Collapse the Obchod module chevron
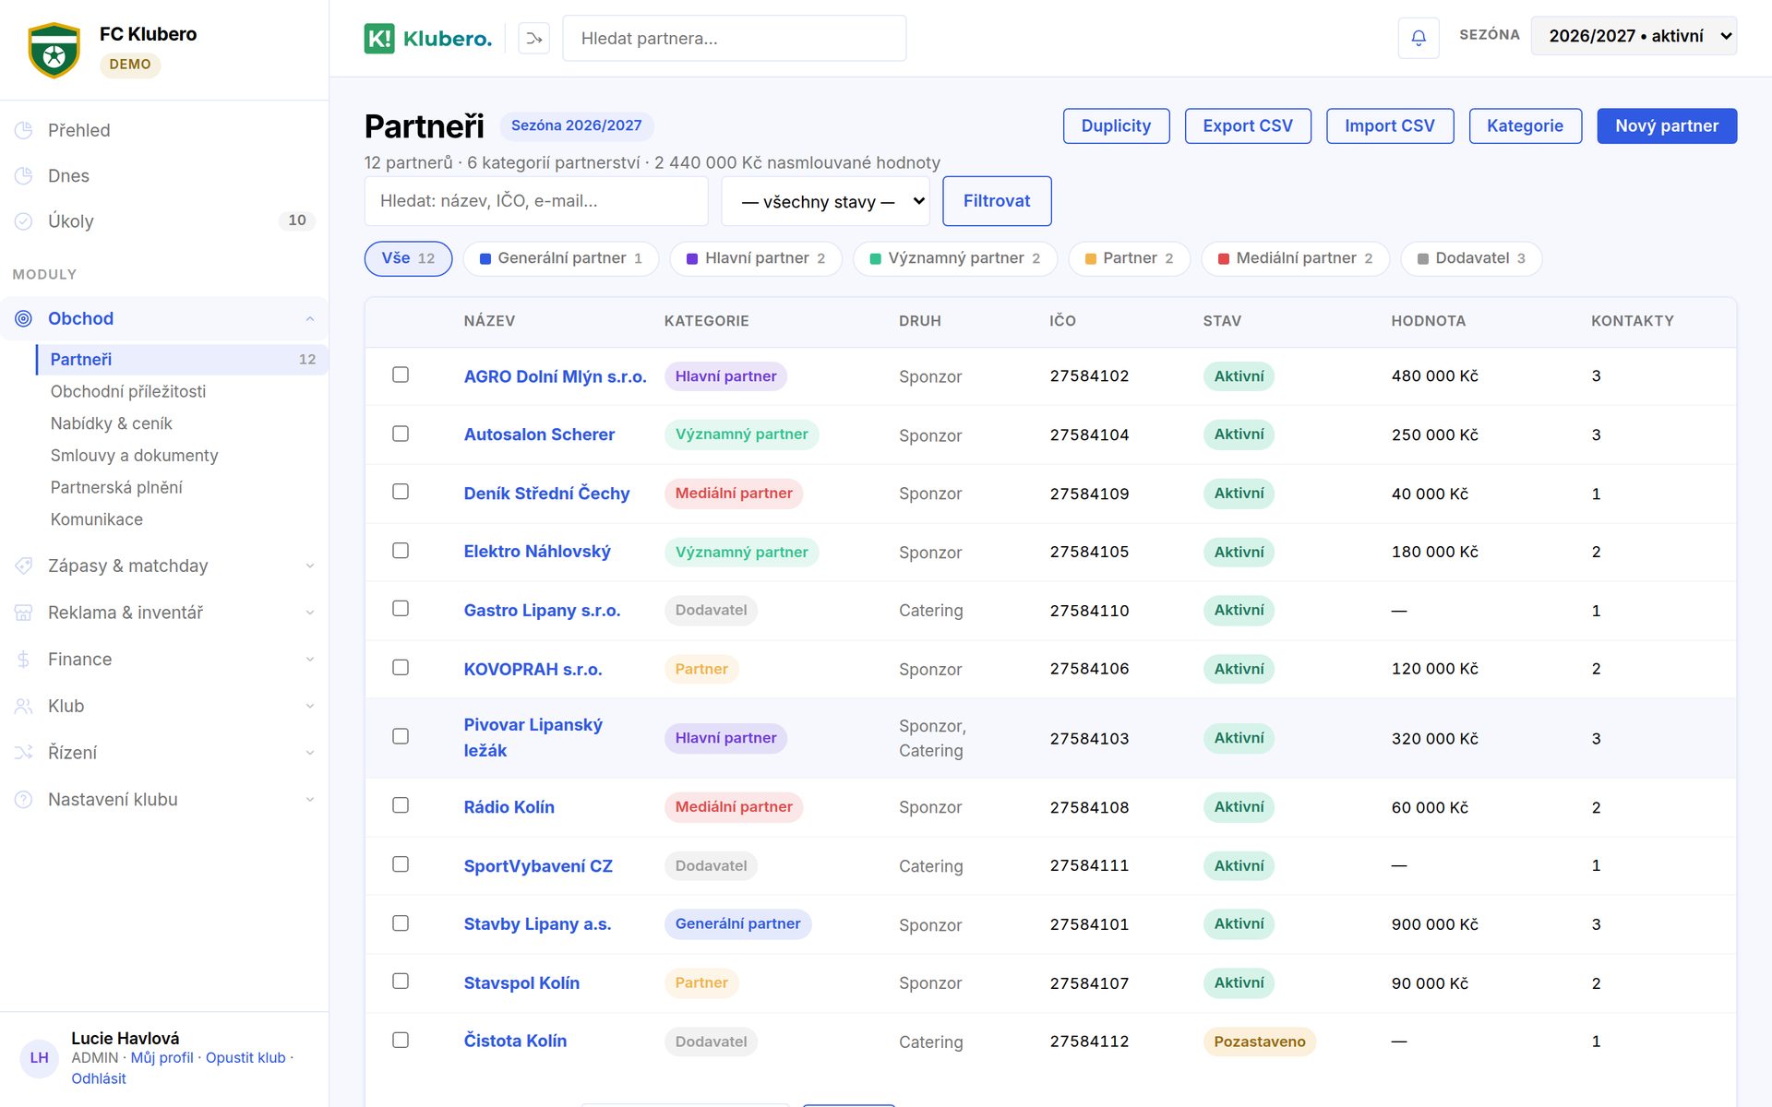This screenshot has height=1107, width=1772. (310, 319)
